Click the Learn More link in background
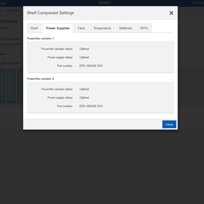Screen dimensions: 204x204 click(x=5, y=28)
